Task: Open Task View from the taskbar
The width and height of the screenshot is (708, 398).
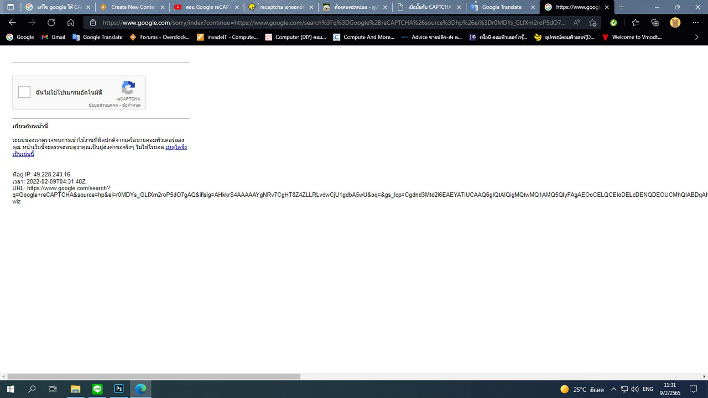Action: [53, 389]
